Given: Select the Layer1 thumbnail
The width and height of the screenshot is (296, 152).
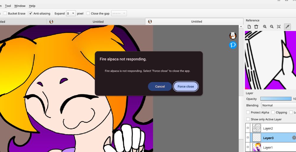Looking at the screenshot, I should point(257,147).
